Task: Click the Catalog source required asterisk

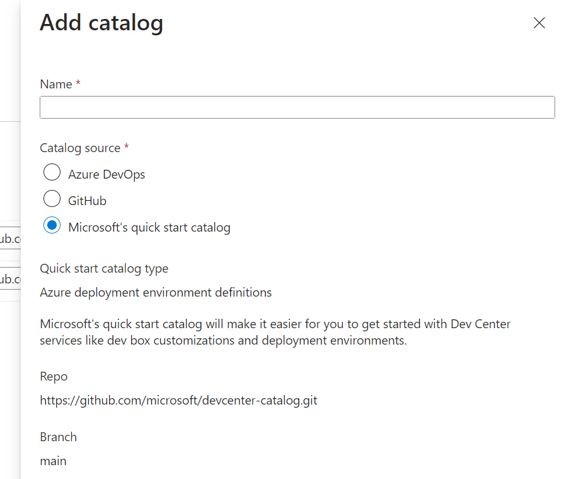Action: click(x=126, y=146)
